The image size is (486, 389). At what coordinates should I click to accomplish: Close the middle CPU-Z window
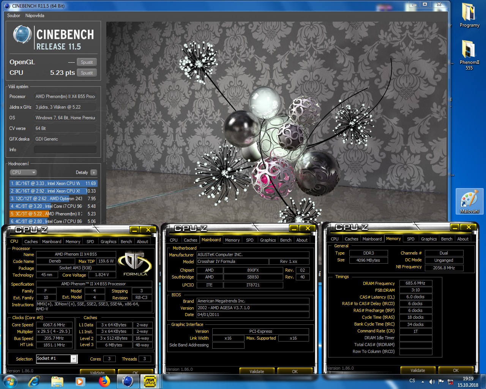coord(308,228)
